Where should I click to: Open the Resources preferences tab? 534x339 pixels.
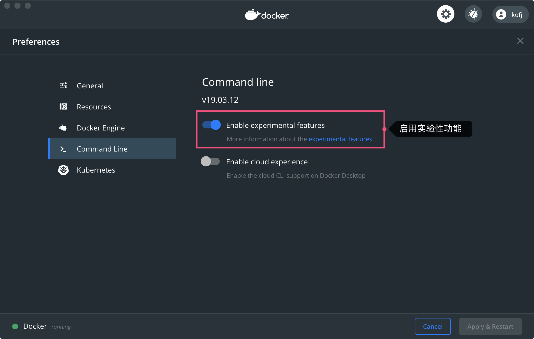pos(112,107)
